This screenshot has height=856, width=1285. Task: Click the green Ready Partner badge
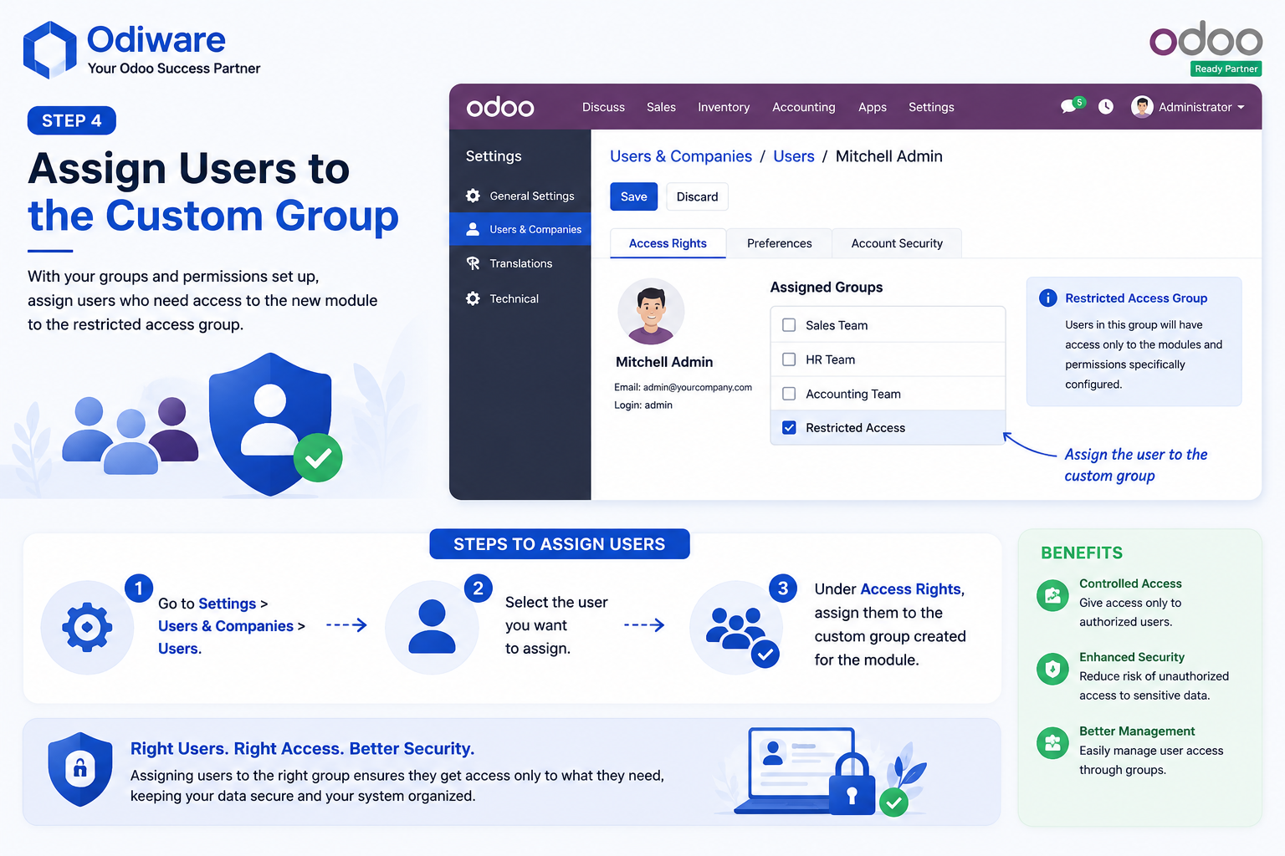click(x=1226, y=69)
